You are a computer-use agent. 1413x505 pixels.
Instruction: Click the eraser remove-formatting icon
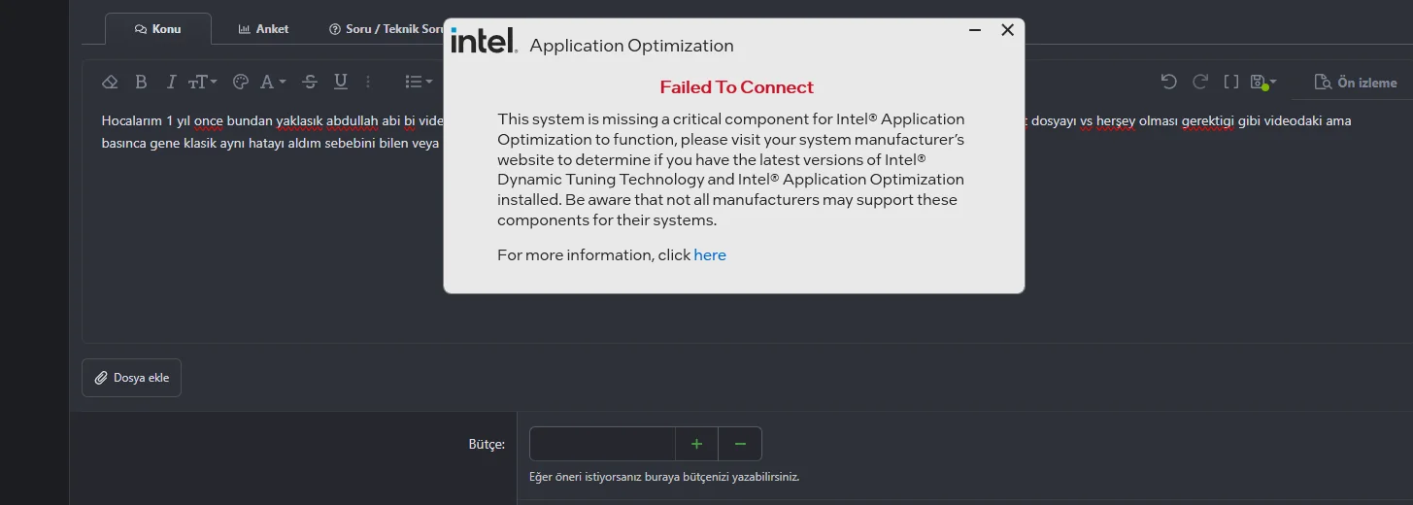click(x=110, y=82)
